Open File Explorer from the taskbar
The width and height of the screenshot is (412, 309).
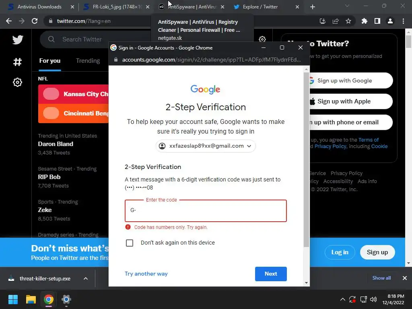tap(31, 299)
